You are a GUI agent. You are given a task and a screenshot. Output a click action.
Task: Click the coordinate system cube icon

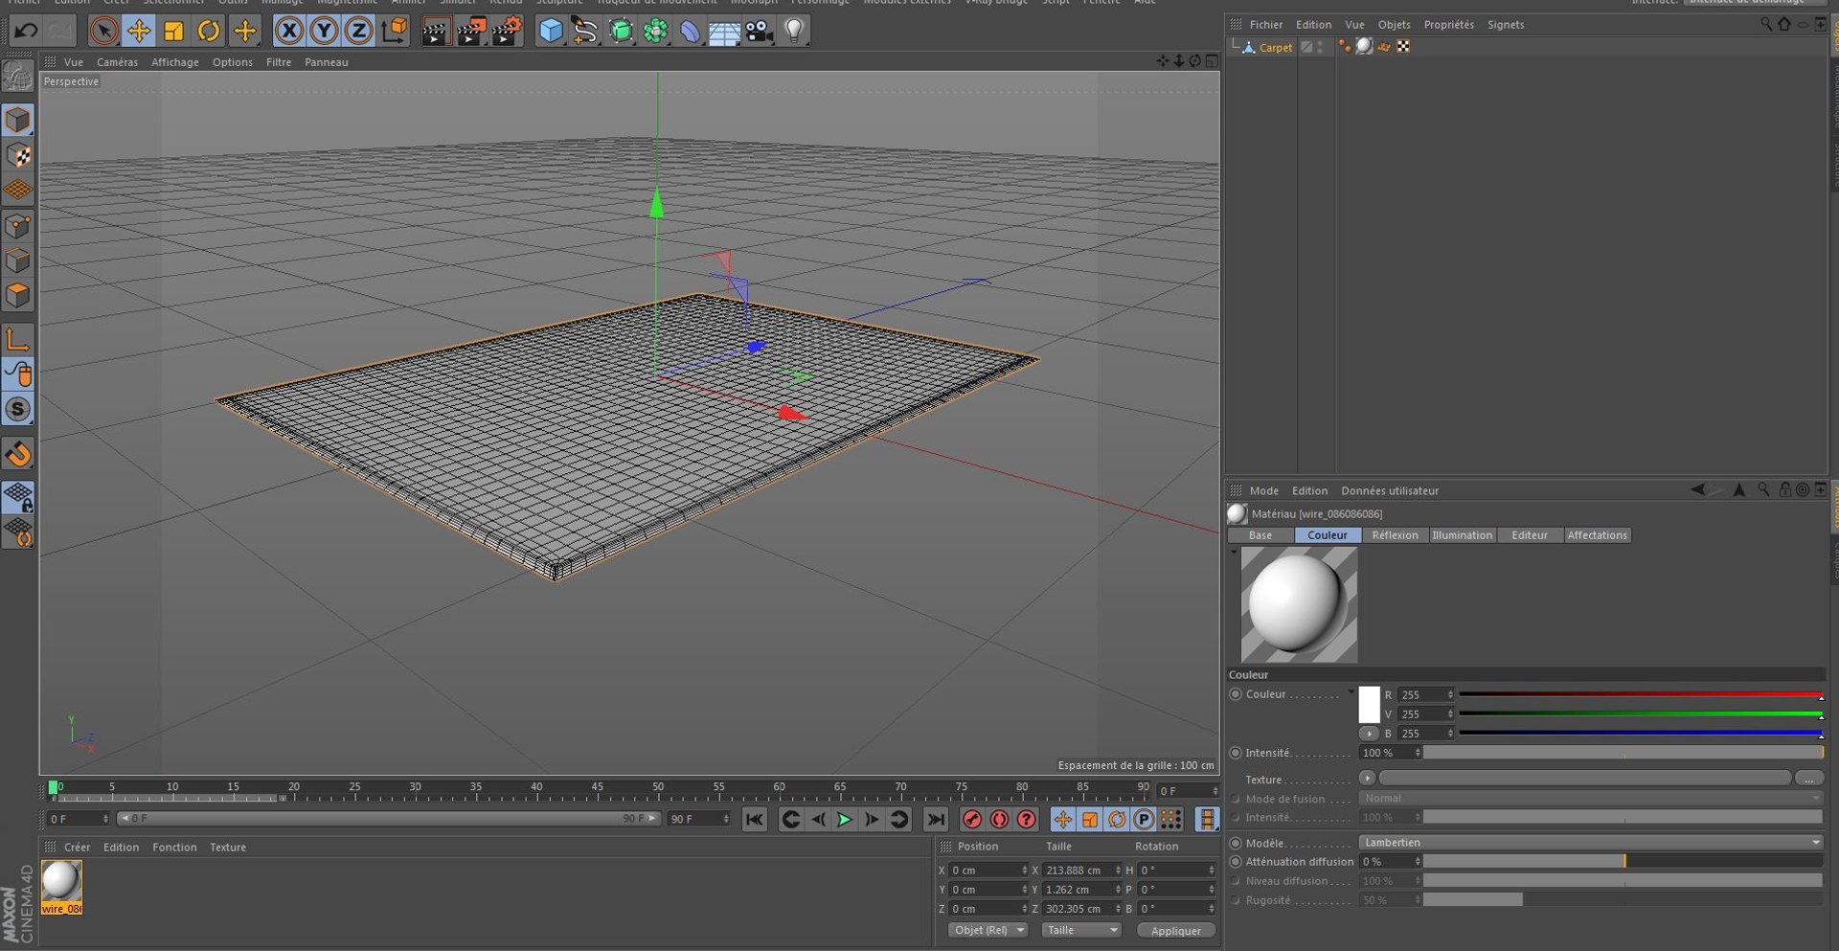pyautogui.click(x=394, y=31)
